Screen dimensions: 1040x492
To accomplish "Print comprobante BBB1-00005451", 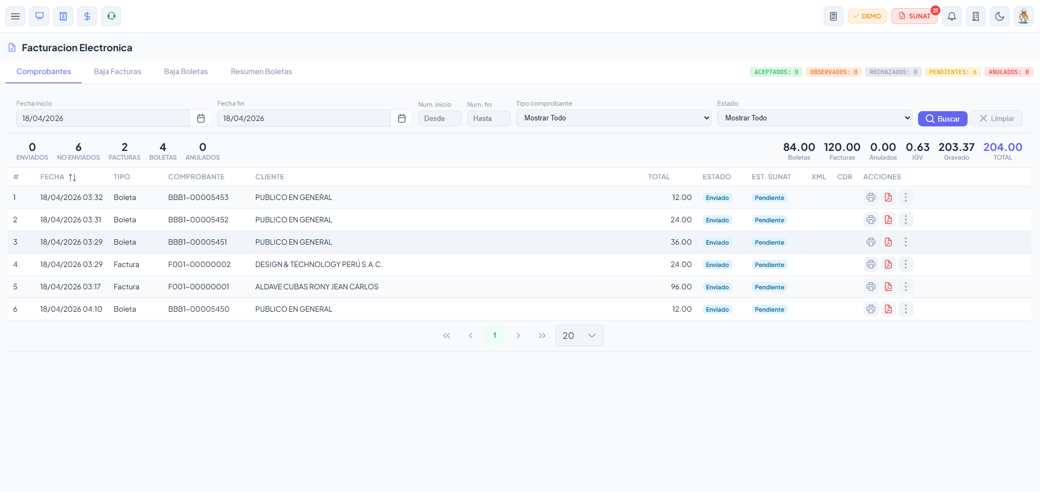I will pyautogui.click(x=871, y=242).
